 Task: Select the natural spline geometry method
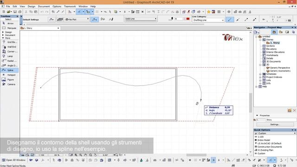95,19
